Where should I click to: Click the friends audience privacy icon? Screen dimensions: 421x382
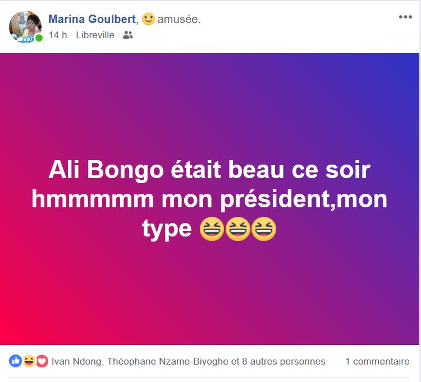[127, 35]
